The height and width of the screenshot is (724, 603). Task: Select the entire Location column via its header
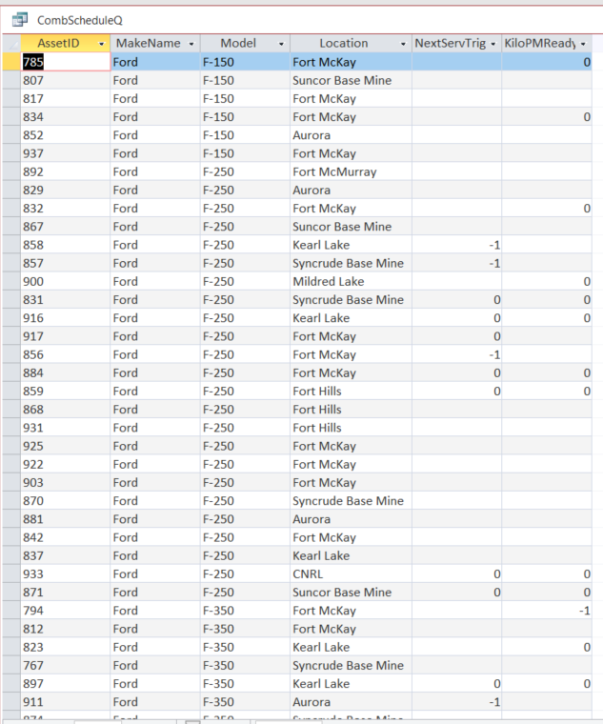click(x=343, y=44)
